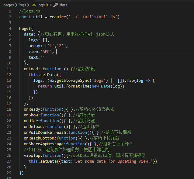Expand the chevron after 'logs' breadcrumb
This screenshot has height=179, width=194.
click(28, 5)
